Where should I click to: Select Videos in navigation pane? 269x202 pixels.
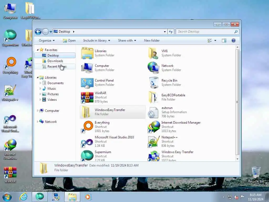click(52, 100)
